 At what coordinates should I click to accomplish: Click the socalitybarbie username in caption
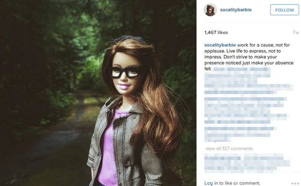coord(220,45)
